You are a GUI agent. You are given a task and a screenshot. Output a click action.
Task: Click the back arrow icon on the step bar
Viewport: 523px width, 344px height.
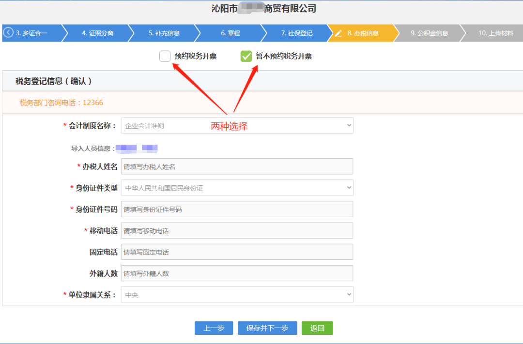coord(8,33)
